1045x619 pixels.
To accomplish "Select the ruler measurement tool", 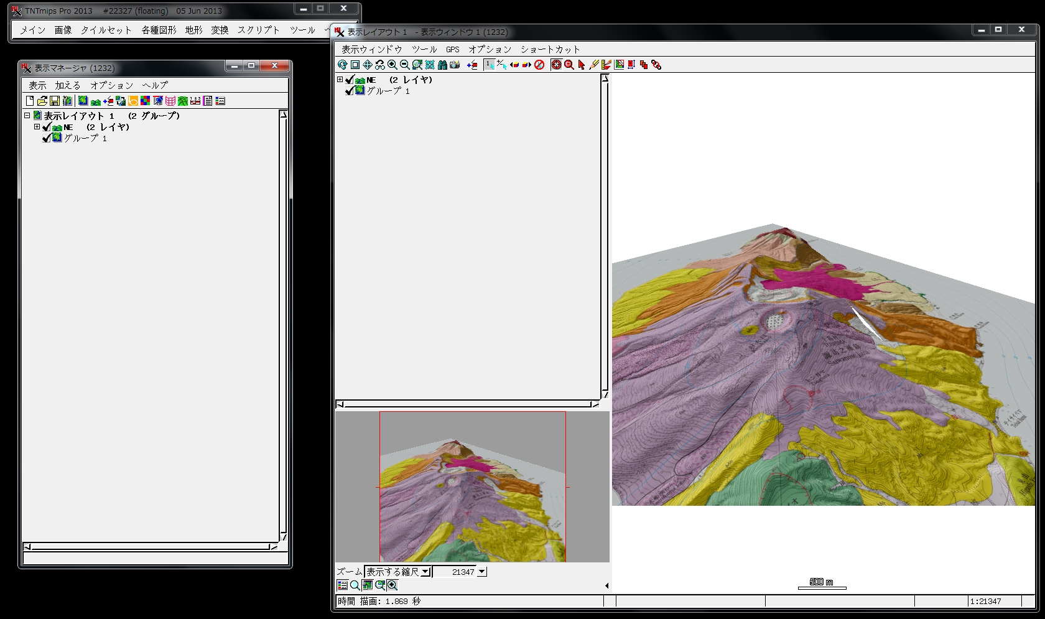I will click(x=606, y=65).
